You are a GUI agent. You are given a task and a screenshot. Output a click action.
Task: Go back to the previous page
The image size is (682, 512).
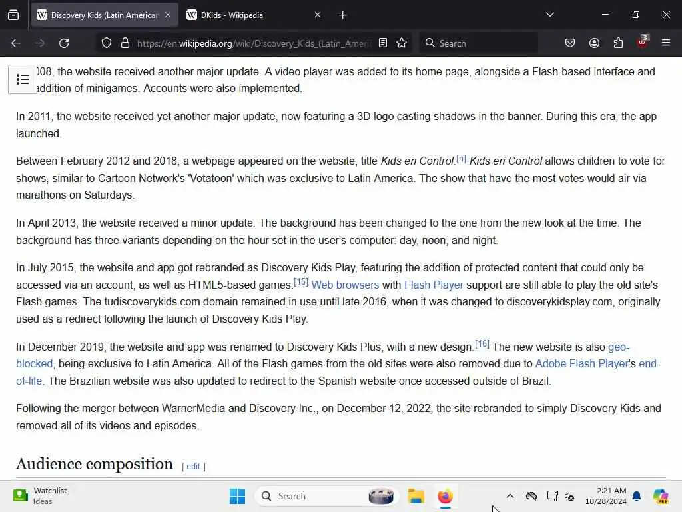coord(16,43)
